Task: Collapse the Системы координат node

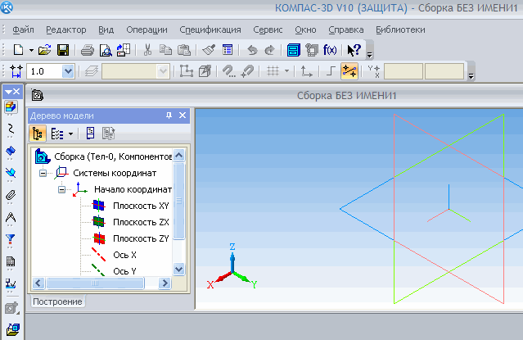Action: coord(43,173)
